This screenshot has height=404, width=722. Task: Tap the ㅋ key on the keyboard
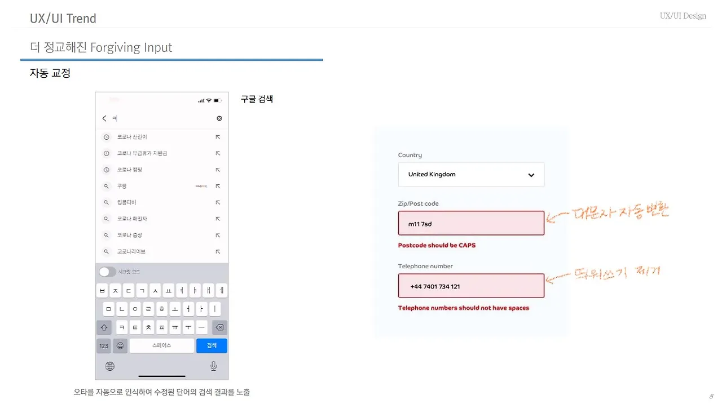pos(122,327)
